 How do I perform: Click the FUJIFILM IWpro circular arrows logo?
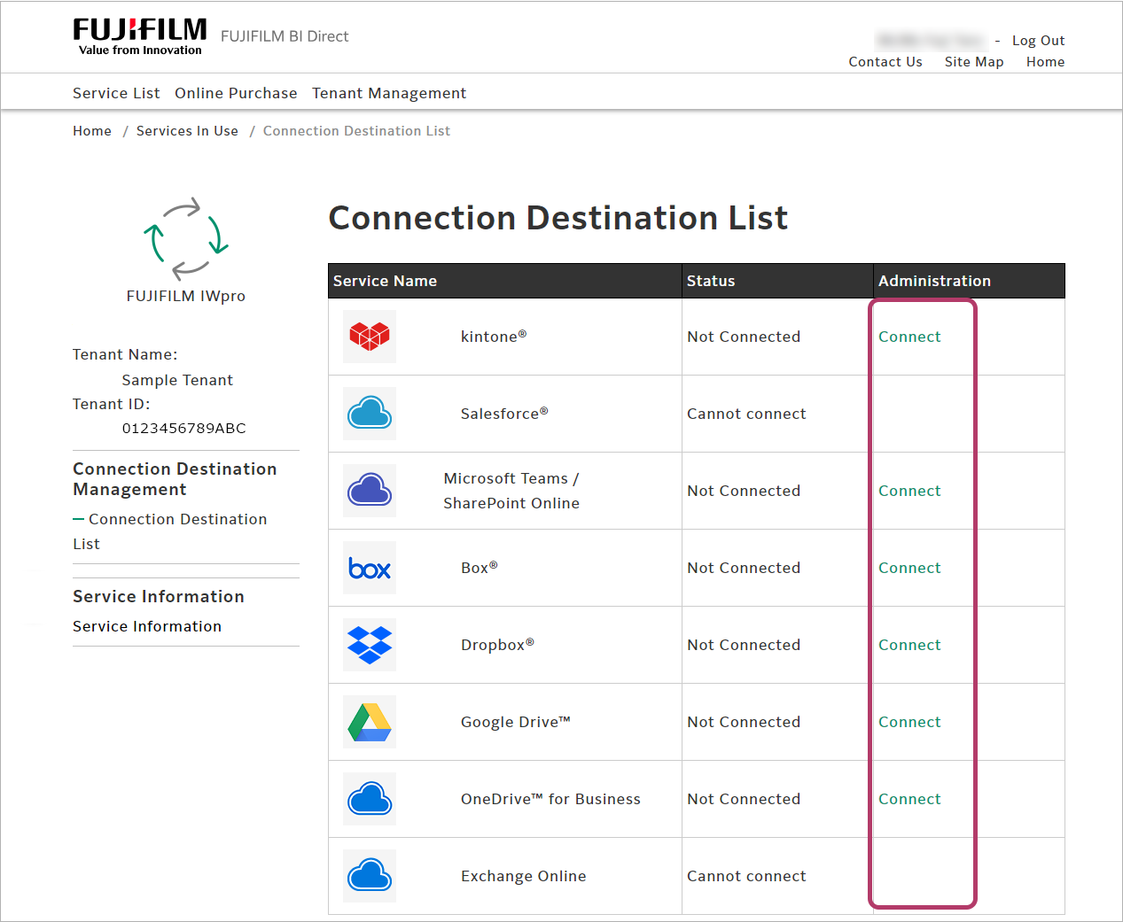(x=186, y=238)
